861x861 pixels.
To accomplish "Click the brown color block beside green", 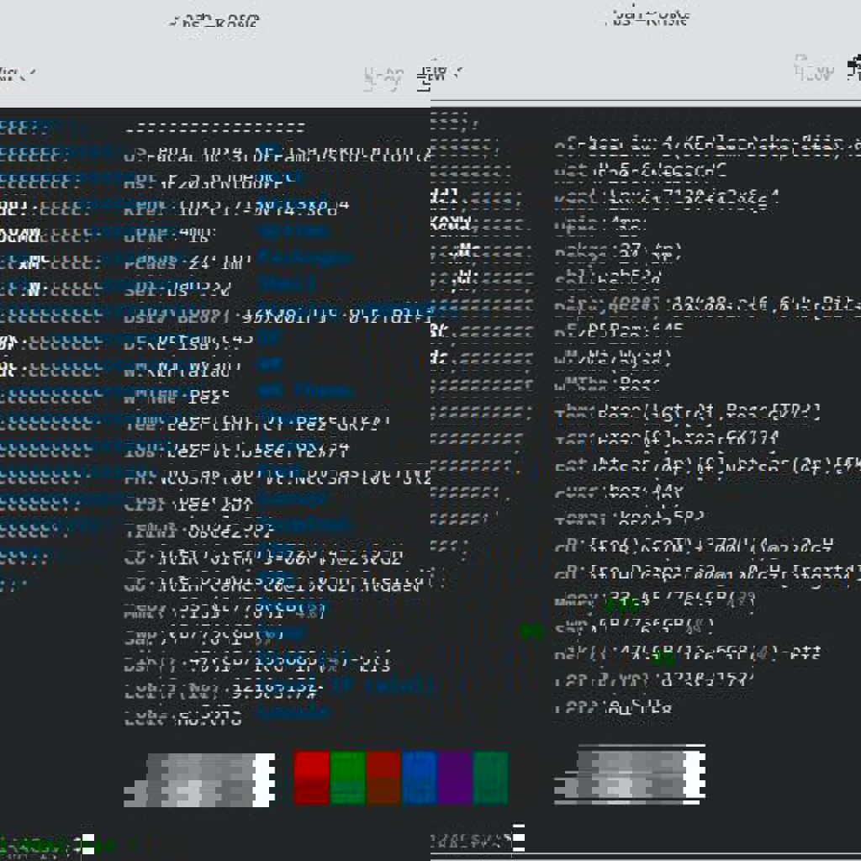I will click(383, 778).
